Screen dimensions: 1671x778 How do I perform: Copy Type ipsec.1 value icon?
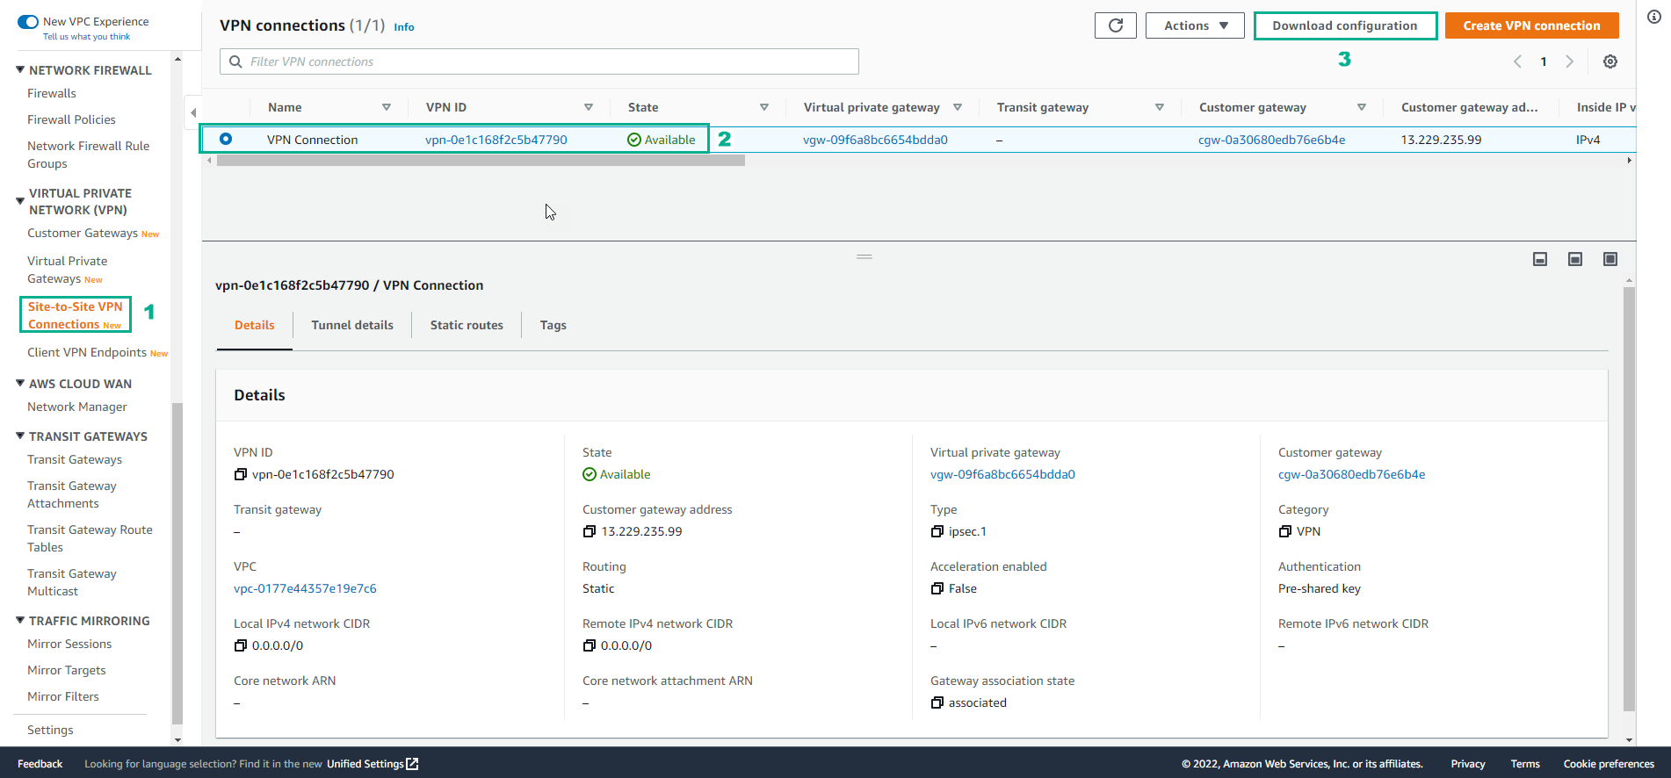tap(937, 531)
